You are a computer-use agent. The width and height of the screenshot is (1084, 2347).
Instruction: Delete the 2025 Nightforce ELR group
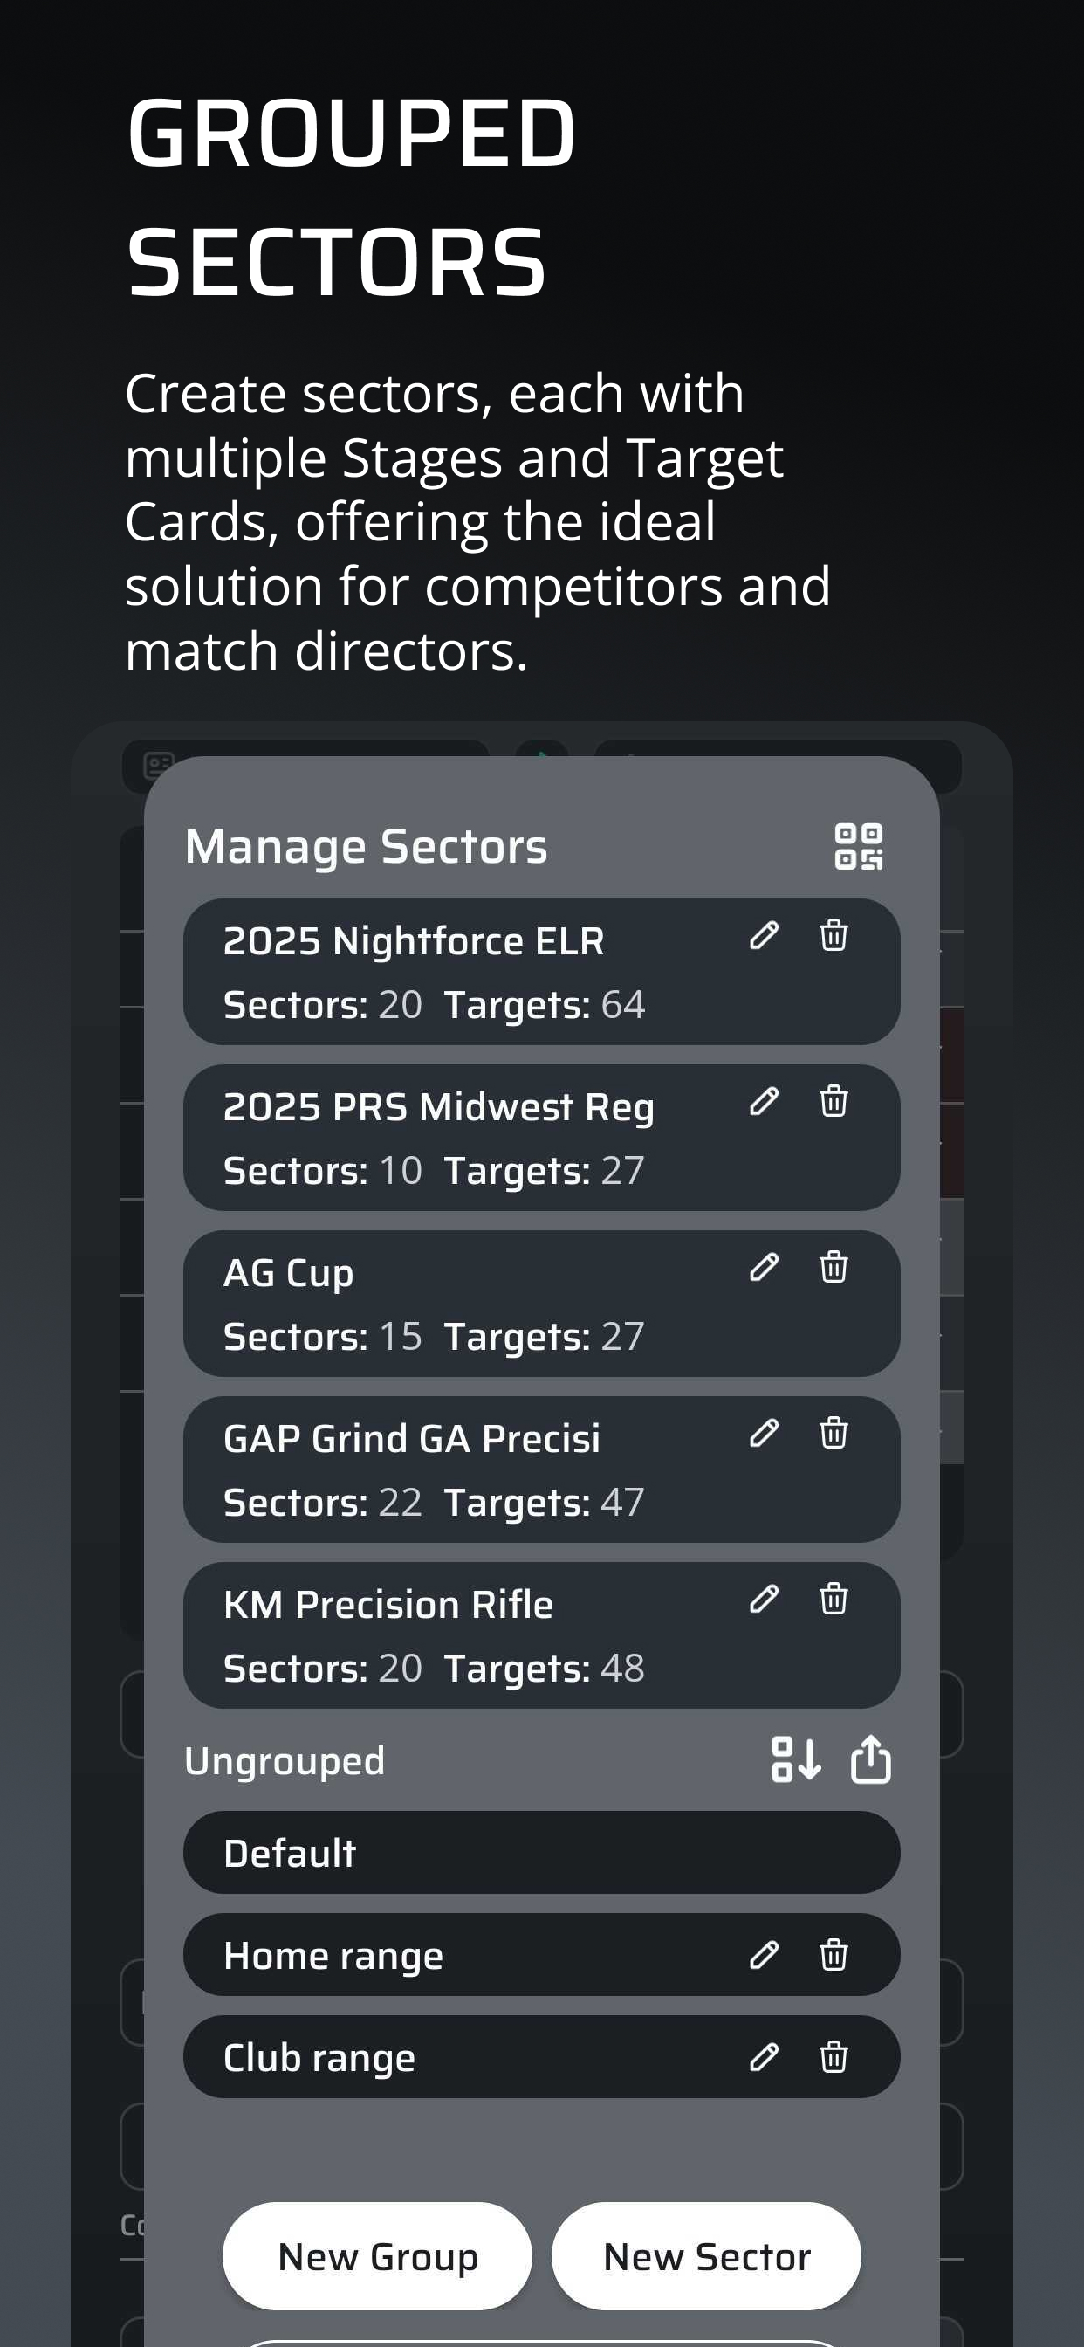834,936
